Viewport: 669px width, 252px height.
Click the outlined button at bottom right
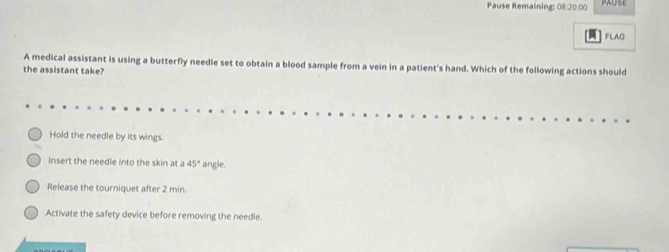coord(603,249)
